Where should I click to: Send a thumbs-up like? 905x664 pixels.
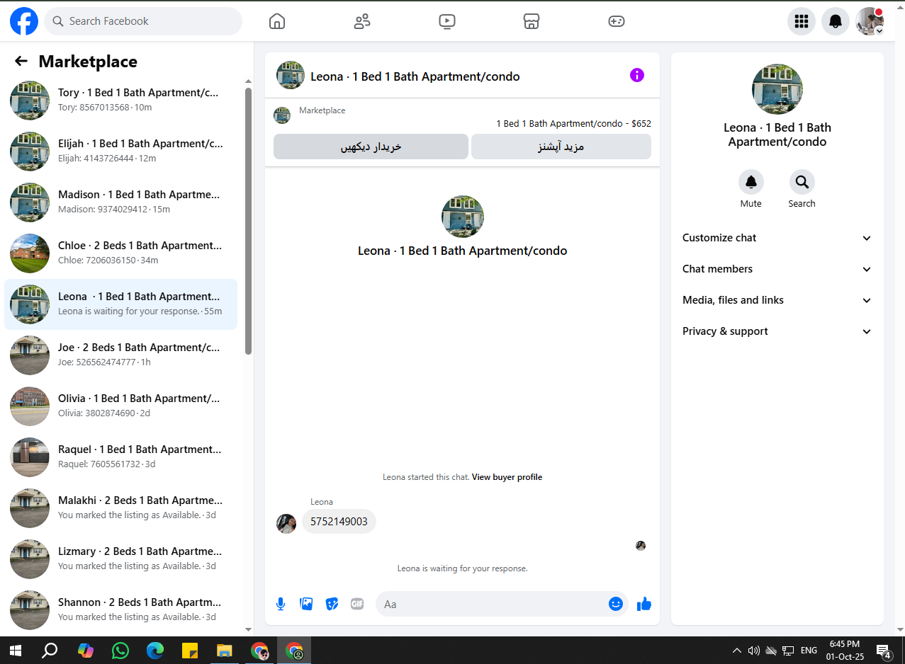(x=644, y=604)
